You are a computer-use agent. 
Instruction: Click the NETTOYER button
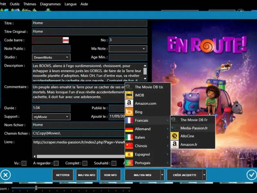(63, 175)
